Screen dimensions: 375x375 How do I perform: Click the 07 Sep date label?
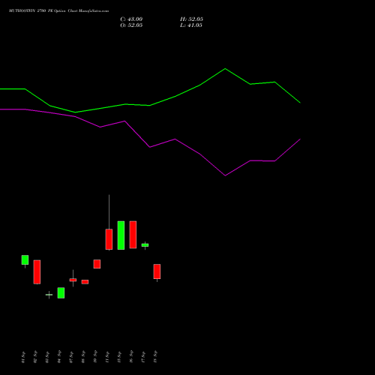pyautogui.click(x=71, y=357)
